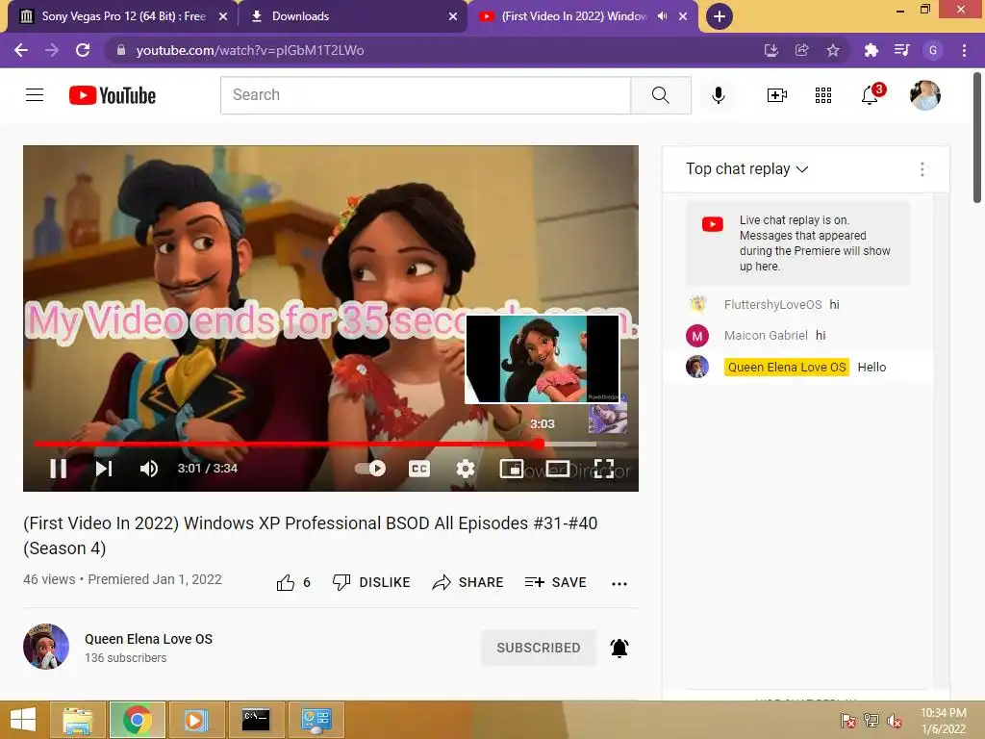This screenshot has width=985, height=739.
Task: Switch to the Downloads tab
Action: 352,16
